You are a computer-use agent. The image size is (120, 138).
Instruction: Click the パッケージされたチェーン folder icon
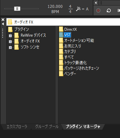point(61,68)
